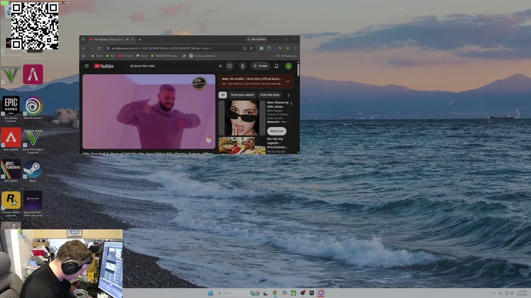531x298 pixels.
Task: Select the ARC Raiders desktop shortcut
Action: [11, 171]
